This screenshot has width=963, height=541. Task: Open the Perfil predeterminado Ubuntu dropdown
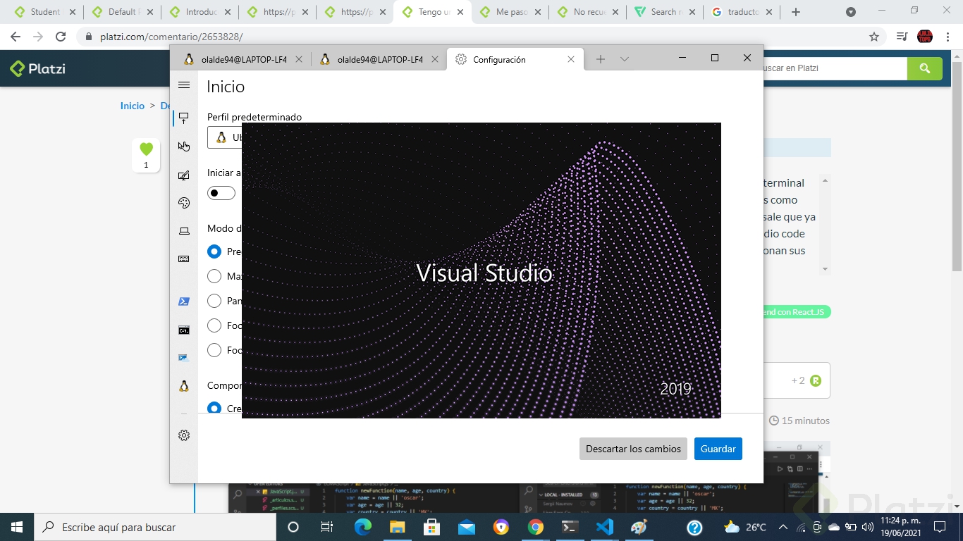click(x=225, y=137)
